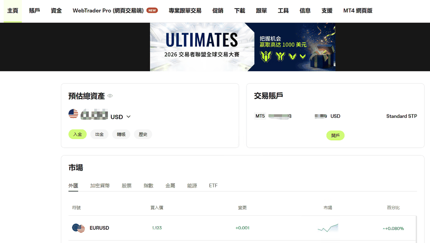Click the 歷史 history button

click(143, 134)
